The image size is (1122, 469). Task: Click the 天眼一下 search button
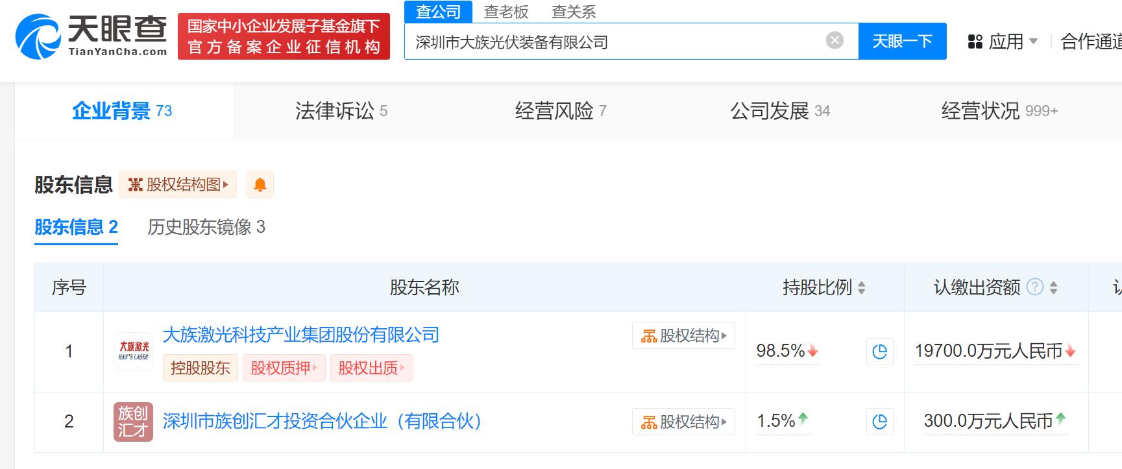click(x=902, y=42)
